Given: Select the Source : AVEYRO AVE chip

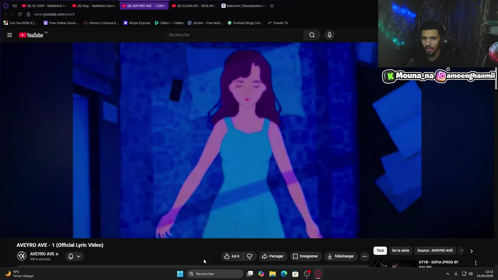Looking at the screenshot, I should pos(435,251).
